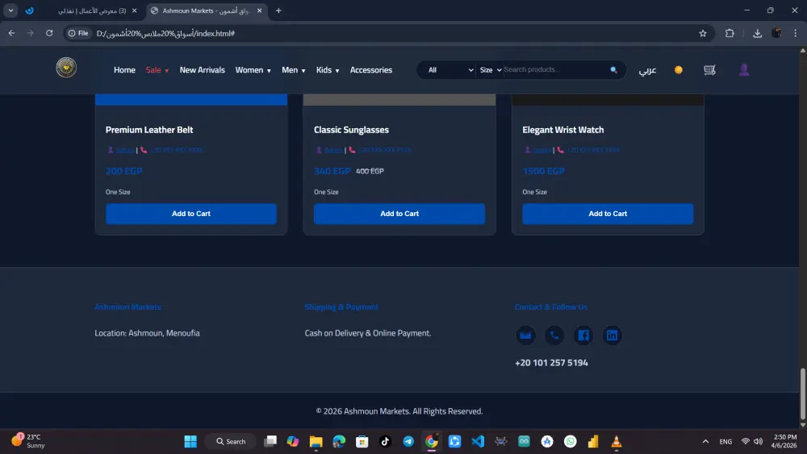Open the tab search dropdown arrow
The image size is (807, 454).
10,10
